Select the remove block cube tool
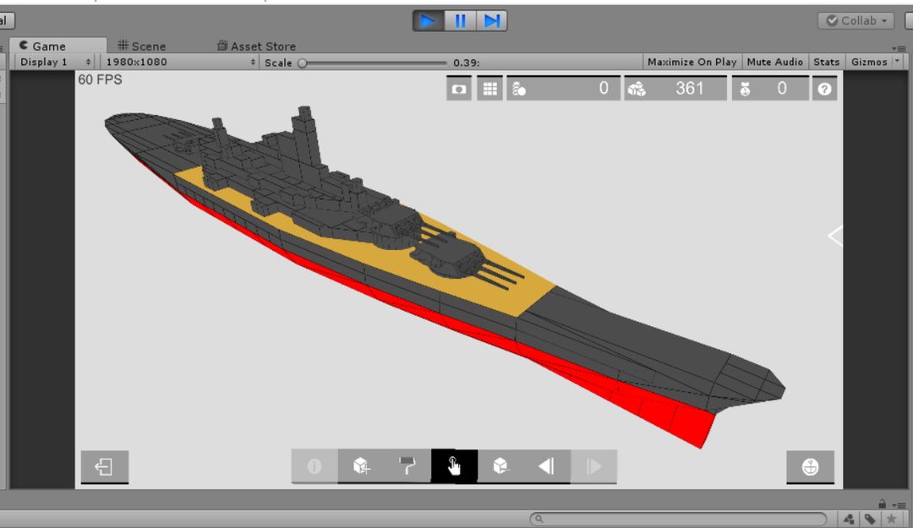The width and height of the screenshot is (913, 528). [500, 466]
